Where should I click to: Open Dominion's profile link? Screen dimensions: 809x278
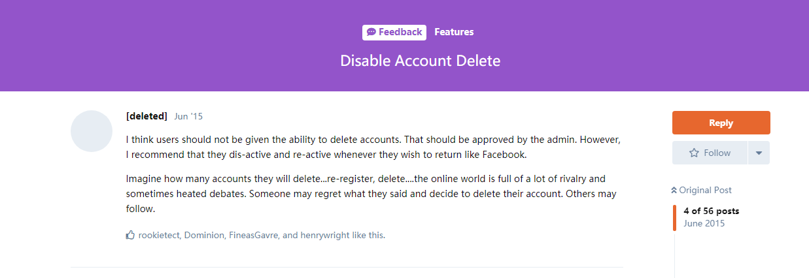(203, 235)
